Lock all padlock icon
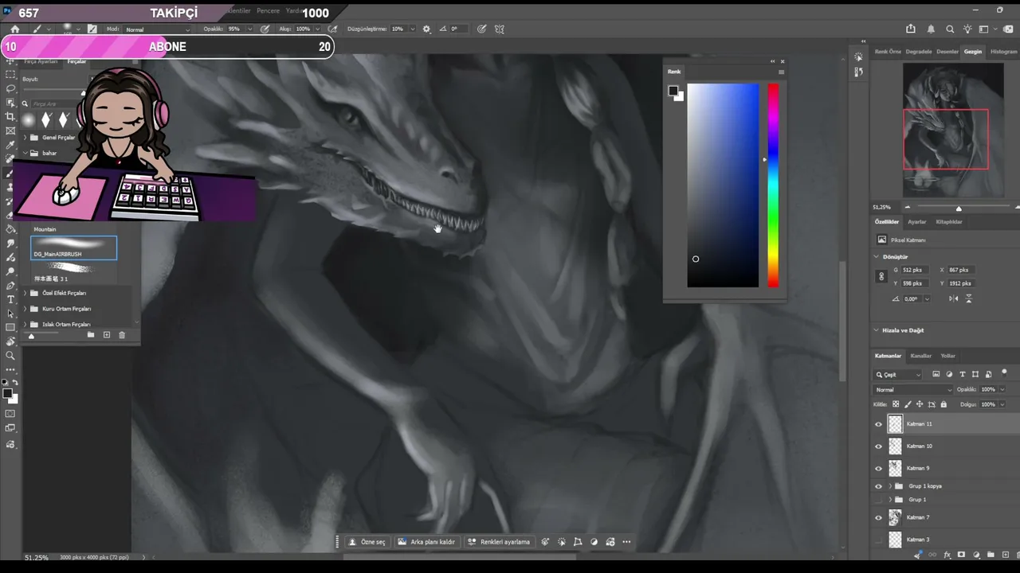 (944, 404)
